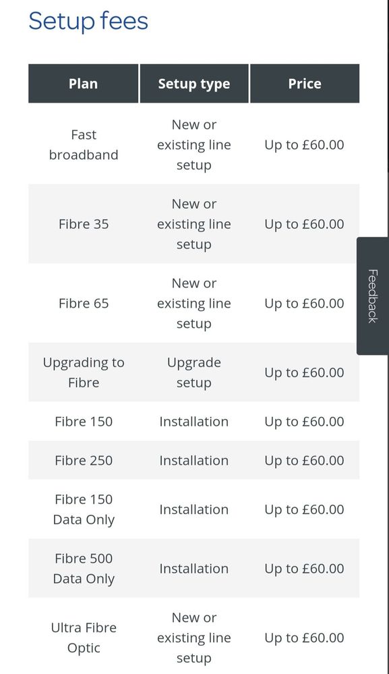Click the Upgrading to Fibre cell
389x674 pixels.
pos(84,372)
